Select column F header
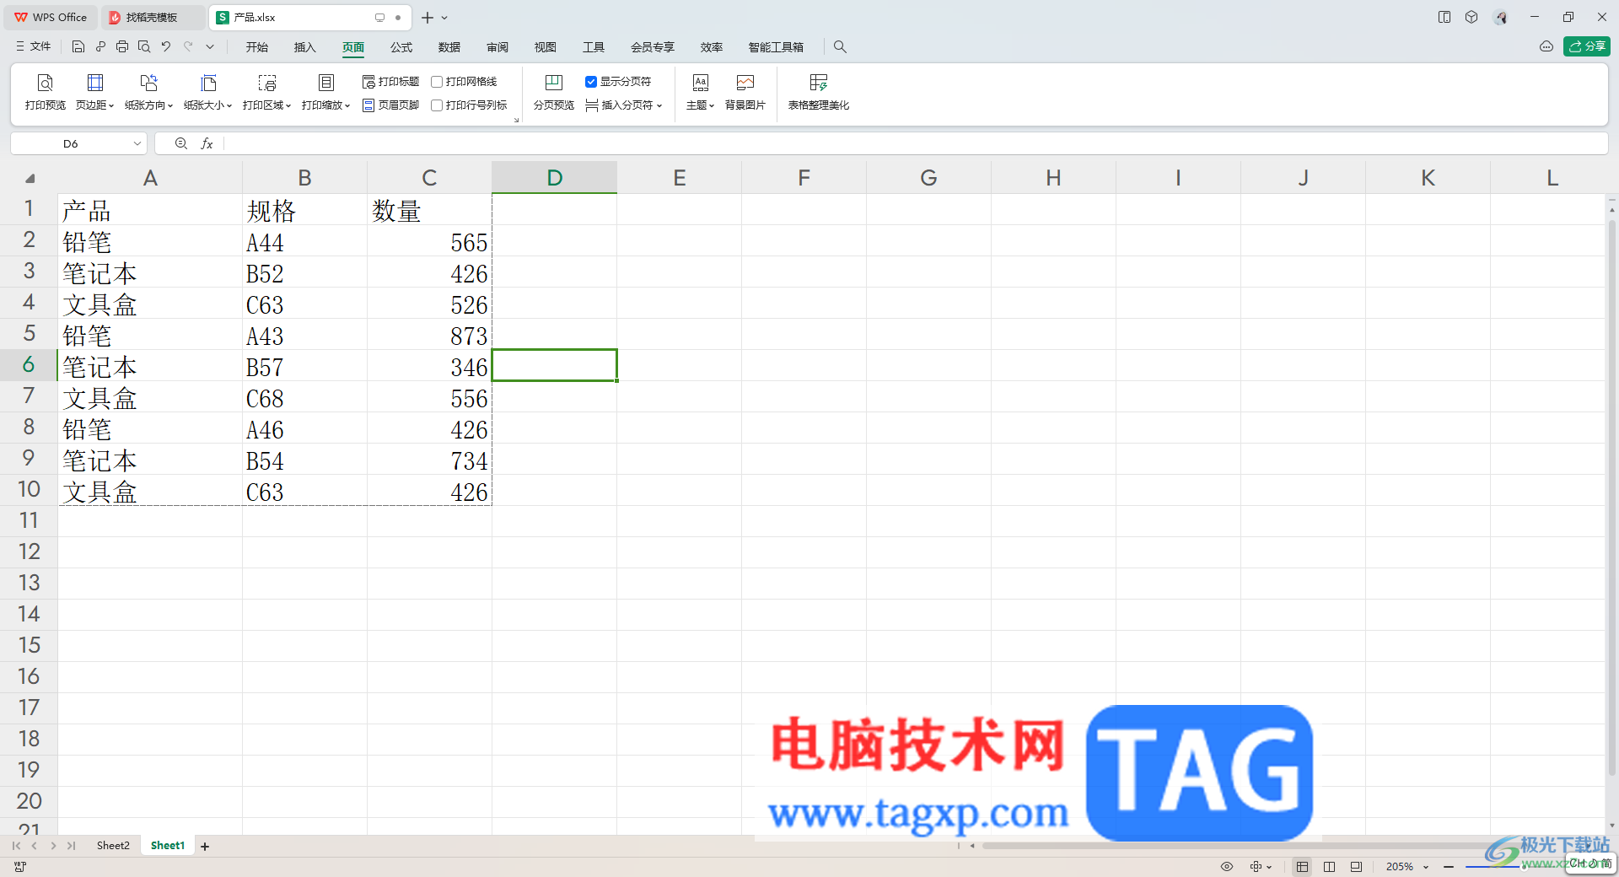Image resolution: width=1619 pixels, height=877 pixels. (804, 178)
